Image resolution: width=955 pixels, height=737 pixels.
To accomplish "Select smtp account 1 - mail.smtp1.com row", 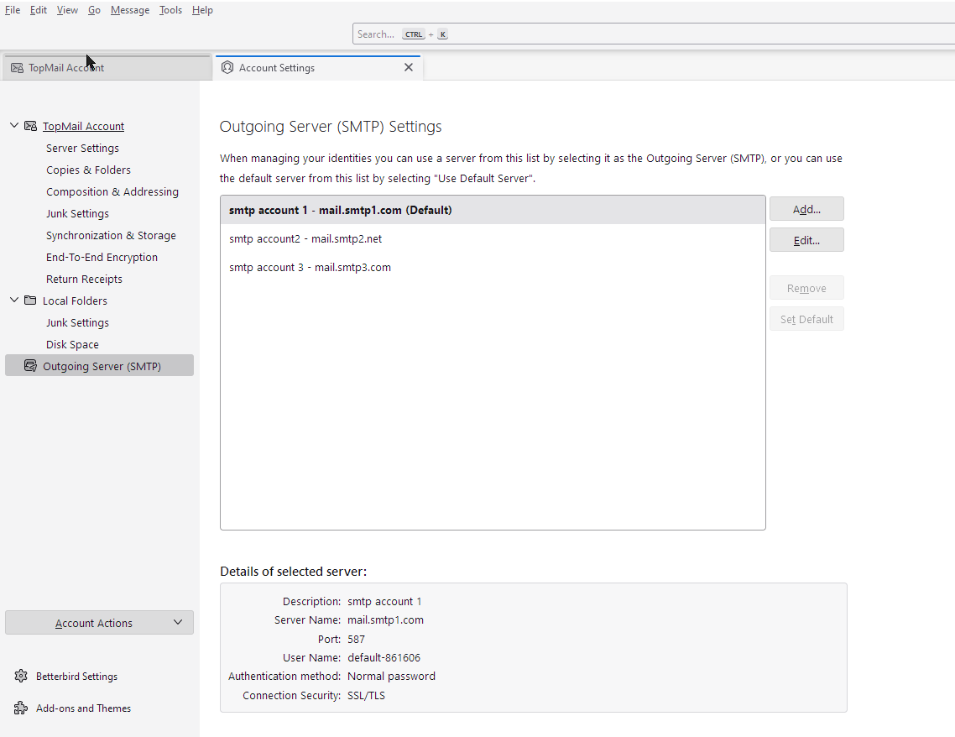I will click(x=493, y=210).
